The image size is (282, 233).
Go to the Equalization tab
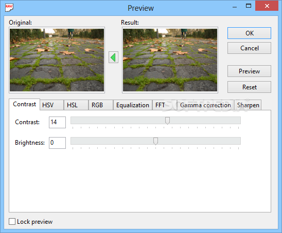pyautogui.click(x=133, y=105)
